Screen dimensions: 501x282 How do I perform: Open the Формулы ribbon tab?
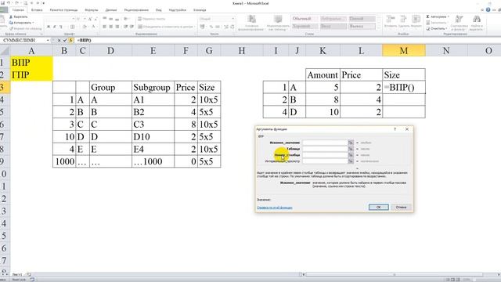pyautogui.click(x=92, y=10)
